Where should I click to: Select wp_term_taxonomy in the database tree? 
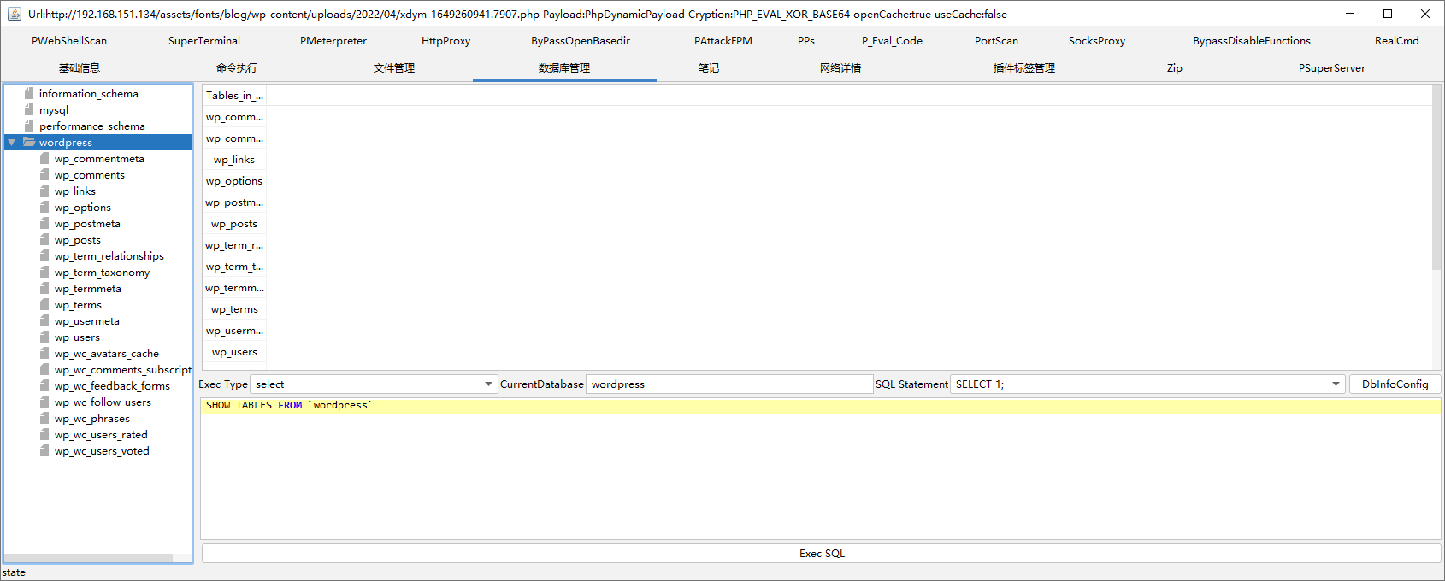102,273
